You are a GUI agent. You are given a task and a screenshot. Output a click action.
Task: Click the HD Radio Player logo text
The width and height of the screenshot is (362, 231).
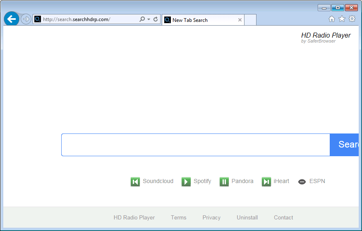click(326, 35)
